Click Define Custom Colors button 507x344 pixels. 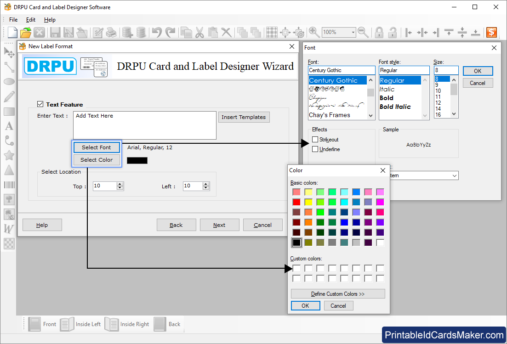(x=338, y=294)
